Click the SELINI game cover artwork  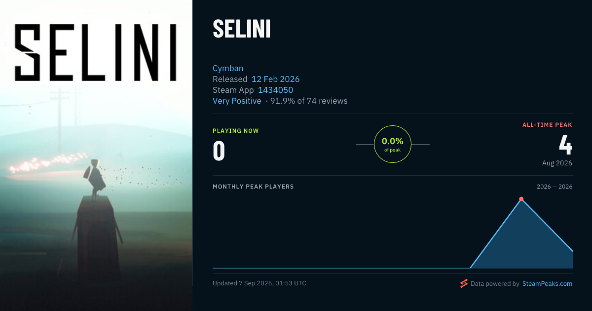point(96,155)
